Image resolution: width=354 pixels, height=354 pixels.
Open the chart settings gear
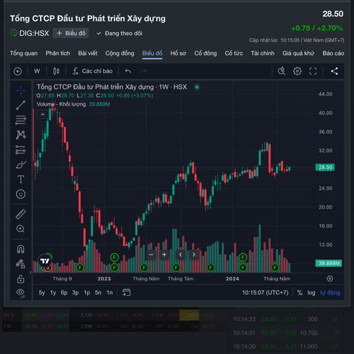pyautogui.click(x=297, y=71)
